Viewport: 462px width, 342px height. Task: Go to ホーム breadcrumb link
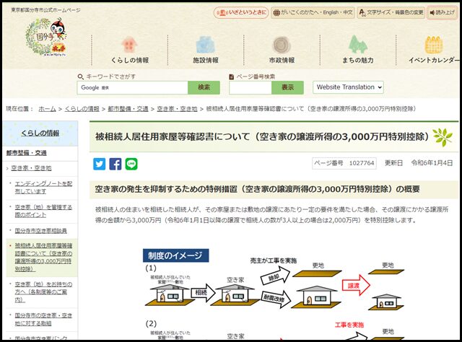click(x=47, y=109)
